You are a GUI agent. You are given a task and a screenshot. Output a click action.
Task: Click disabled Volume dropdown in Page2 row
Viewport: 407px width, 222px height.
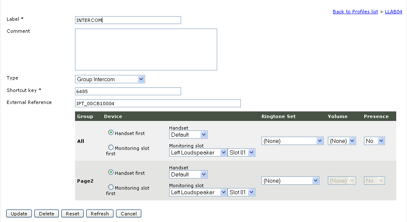click(342, 181)
